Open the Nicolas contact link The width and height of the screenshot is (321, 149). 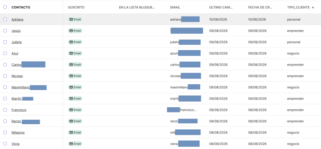17,76
